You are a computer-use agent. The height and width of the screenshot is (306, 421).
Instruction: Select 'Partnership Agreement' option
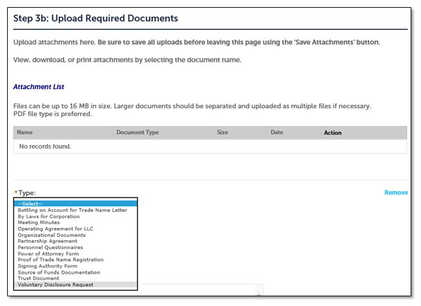(x=76, y=241)
